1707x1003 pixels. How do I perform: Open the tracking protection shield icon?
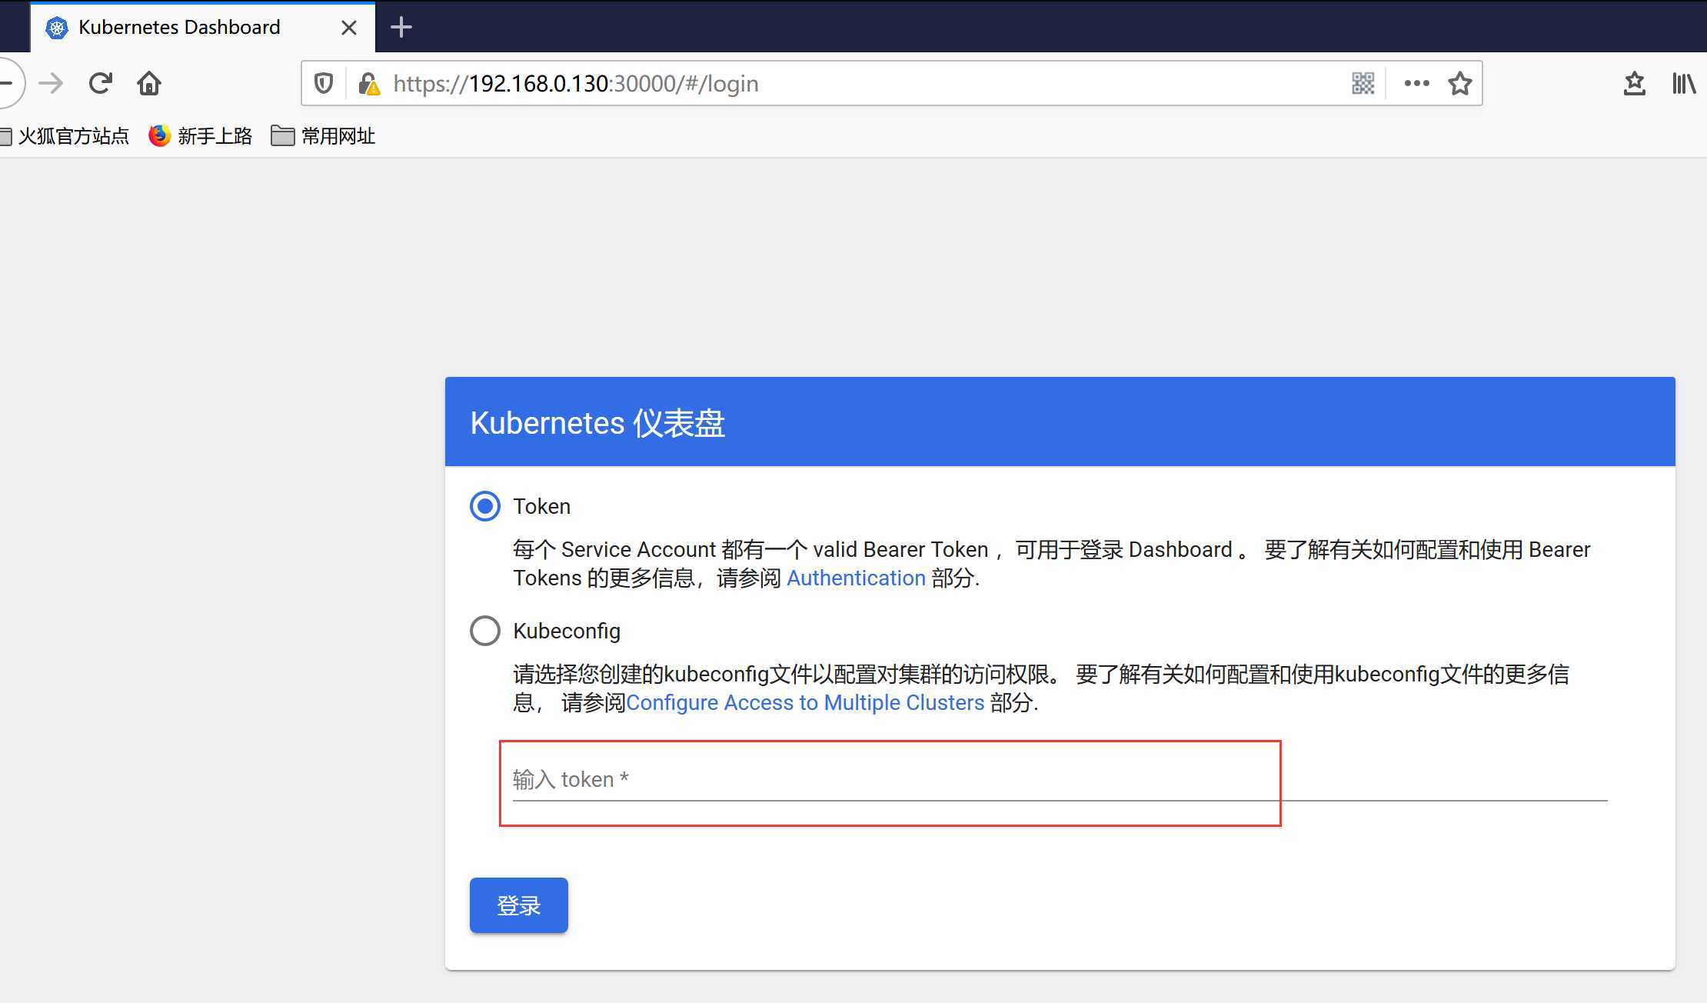pyautogui.click(x=324, y=83)
